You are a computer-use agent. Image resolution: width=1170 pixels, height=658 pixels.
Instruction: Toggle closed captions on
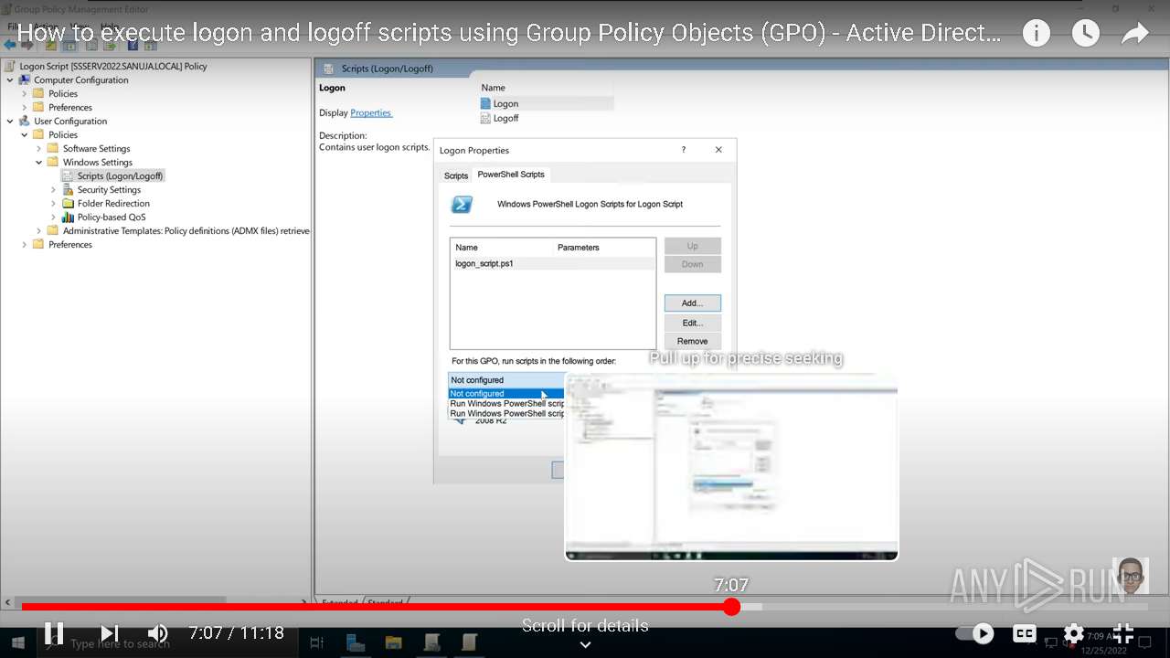[x=1025, y=633]
